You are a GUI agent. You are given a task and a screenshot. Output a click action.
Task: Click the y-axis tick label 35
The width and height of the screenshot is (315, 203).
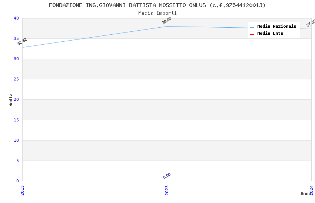16,38
